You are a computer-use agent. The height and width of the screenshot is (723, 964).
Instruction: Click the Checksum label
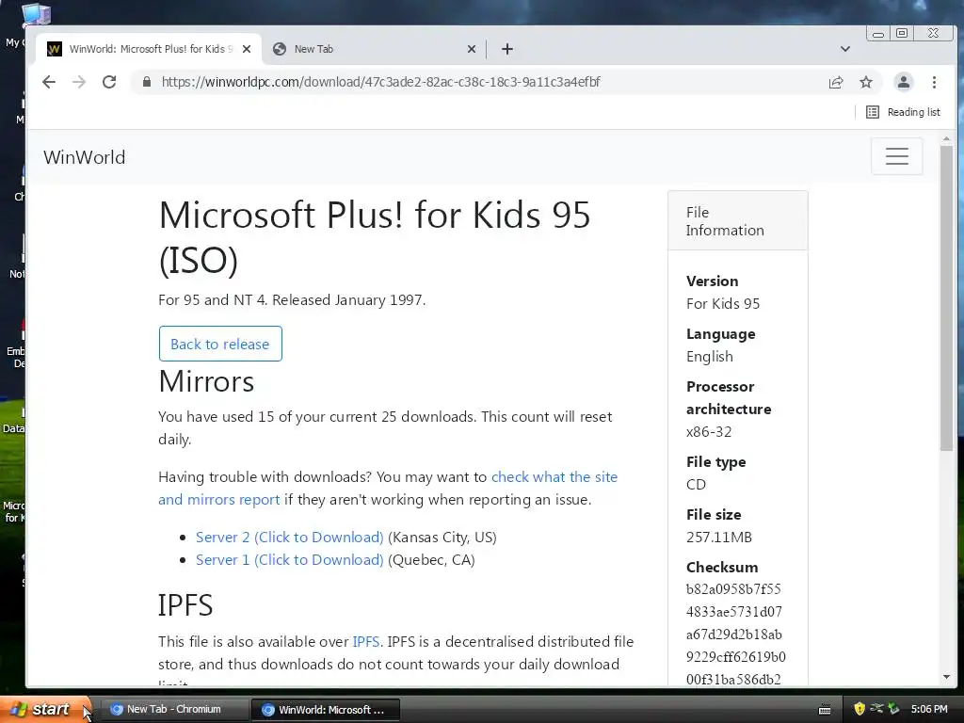722,568
